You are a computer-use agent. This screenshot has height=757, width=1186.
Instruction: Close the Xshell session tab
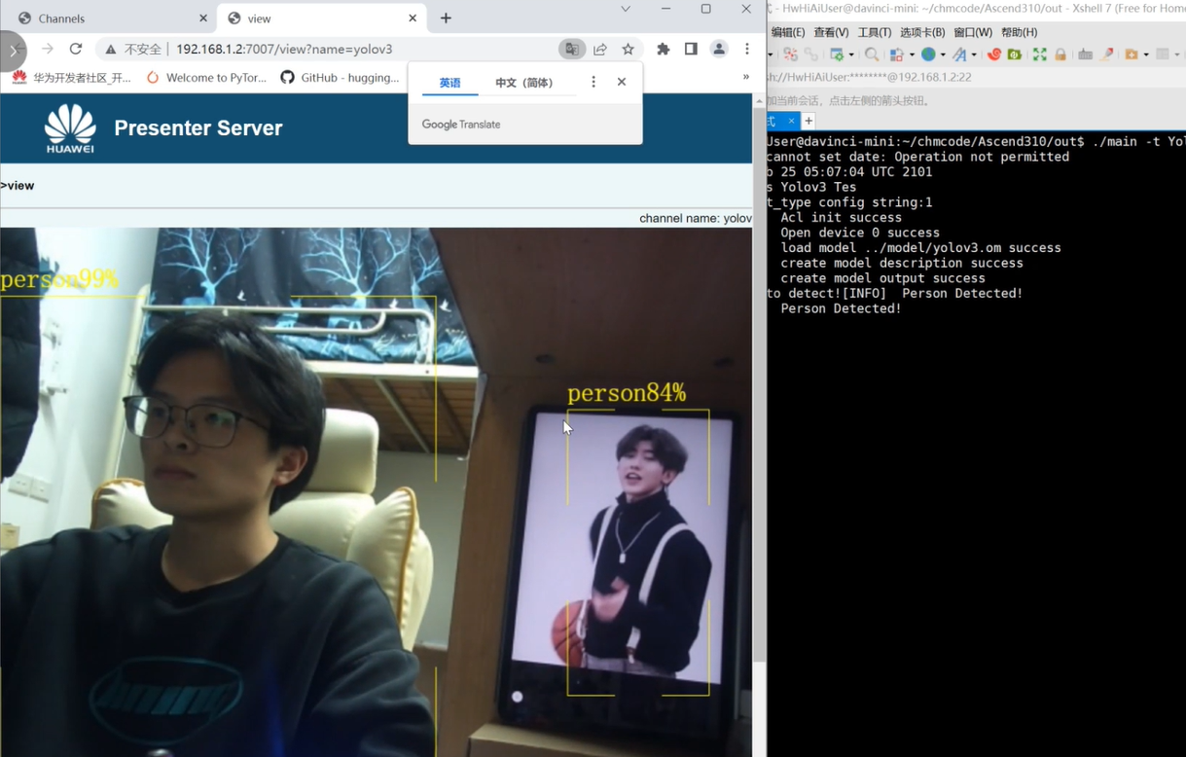click(x=791, y=121)
